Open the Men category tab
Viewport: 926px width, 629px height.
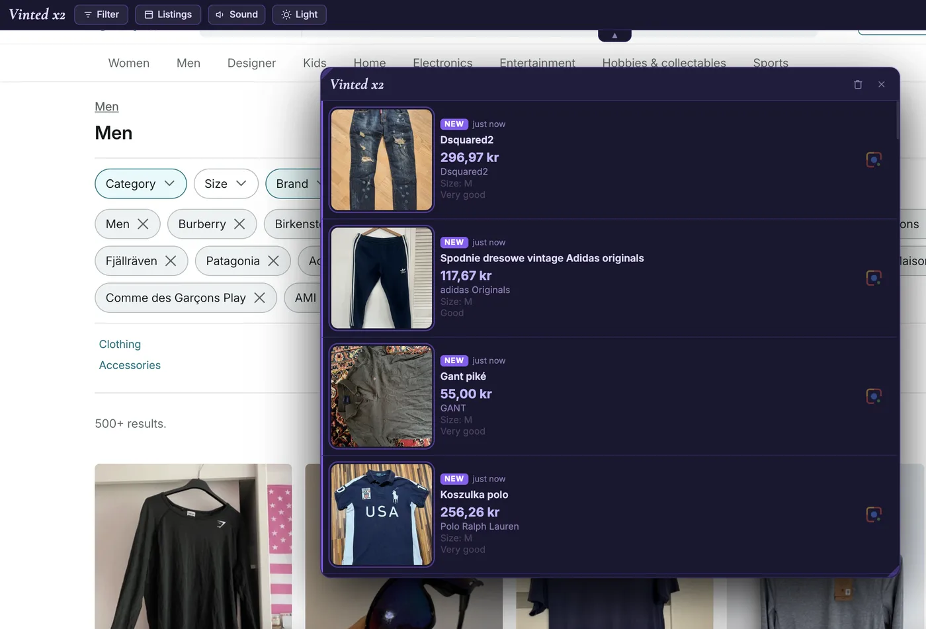pos(189,63)
